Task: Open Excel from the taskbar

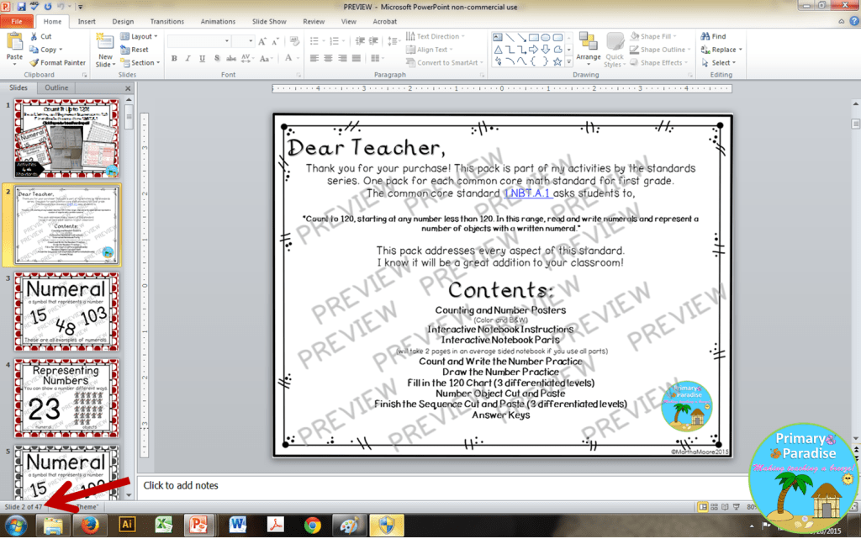Action: [x=164, y=525]
